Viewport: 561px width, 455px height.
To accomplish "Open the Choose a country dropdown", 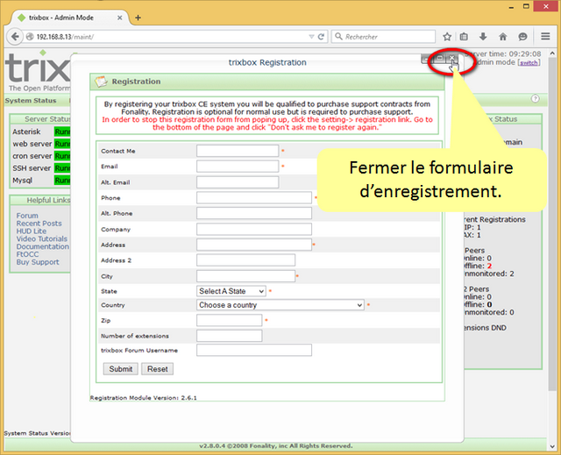I will coord(280,305).
